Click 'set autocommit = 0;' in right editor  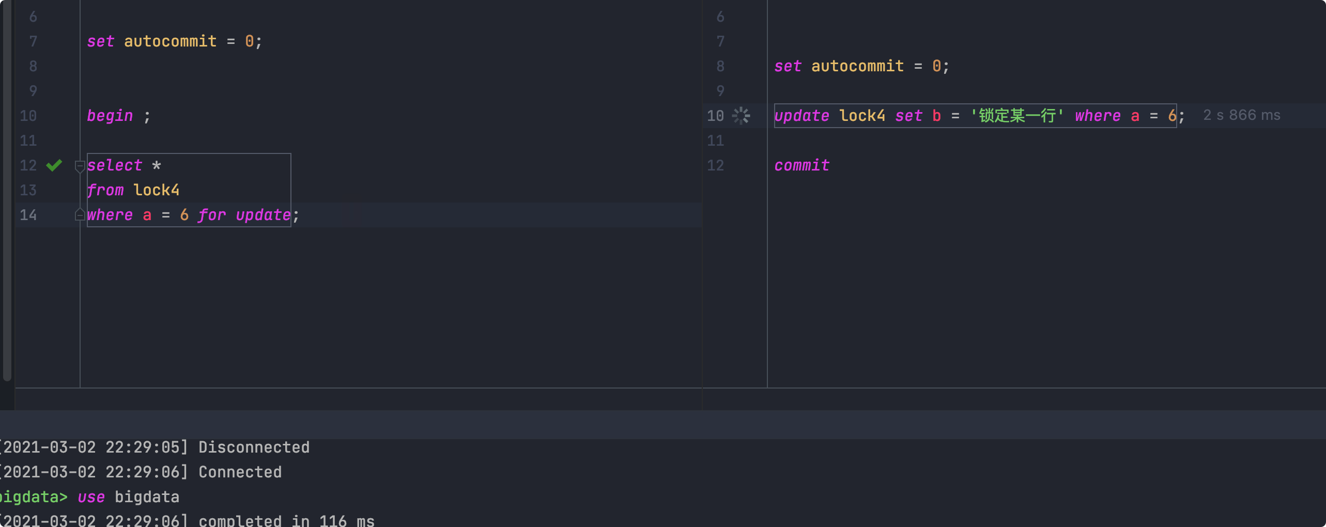coord(861,66)
